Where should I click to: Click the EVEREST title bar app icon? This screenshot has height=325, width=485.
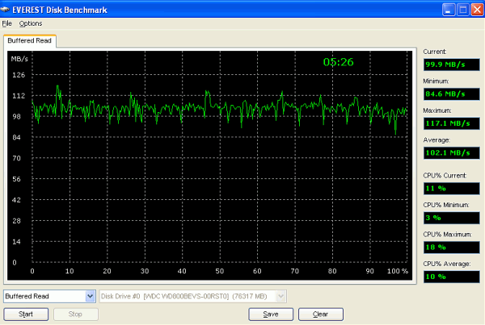click(x=5, y=10)
